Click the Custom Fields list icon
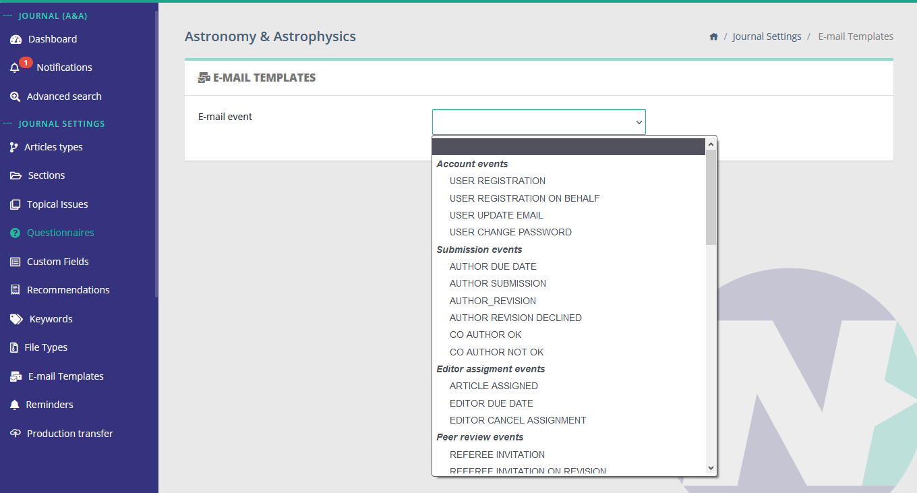917x493 pixels. (x=15, y=262)
